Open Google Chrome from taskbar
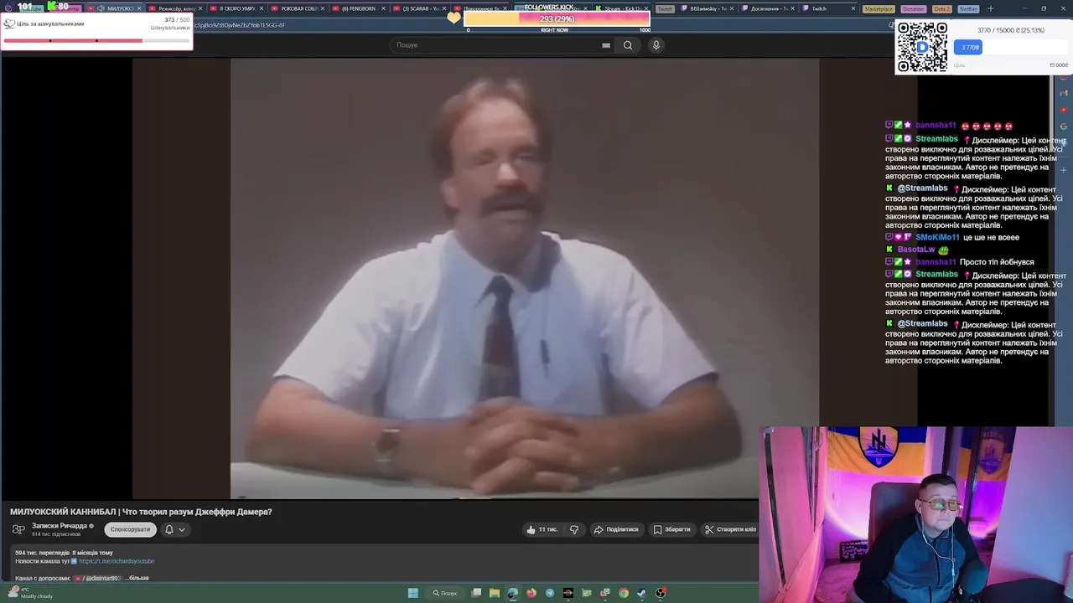 coord(624,593)
